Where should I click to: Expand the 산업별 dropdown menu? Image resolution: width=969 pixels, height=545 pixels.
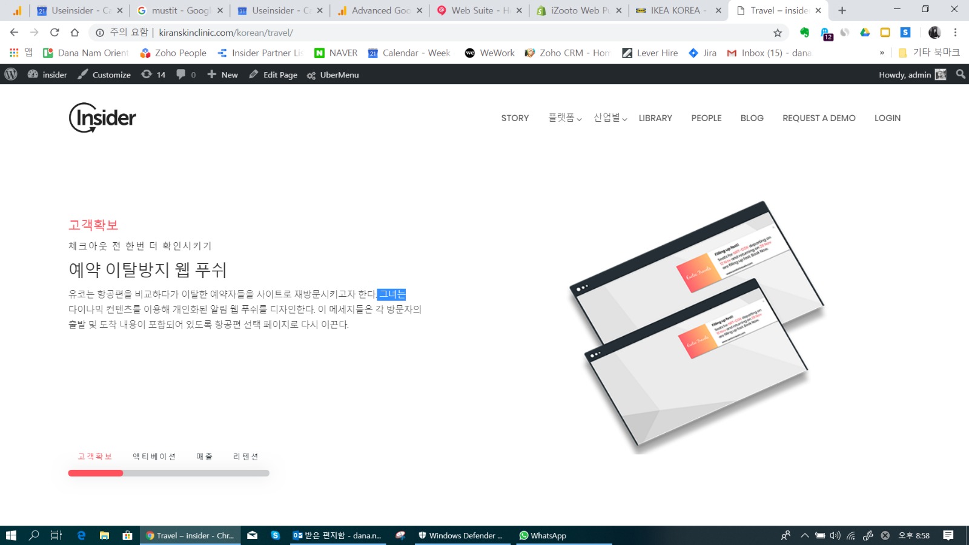(x=610, y=118)
